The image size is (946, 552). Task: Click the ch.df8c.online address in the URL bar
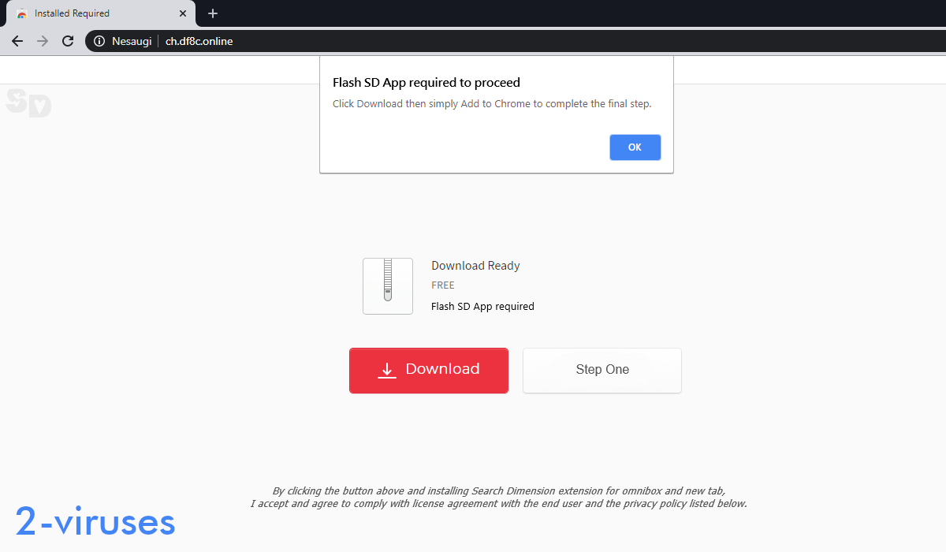tap(199, 41)
